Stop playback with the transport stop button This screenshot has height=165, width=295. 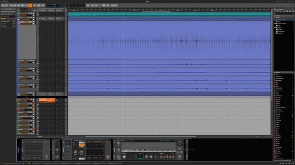point(19,5)
